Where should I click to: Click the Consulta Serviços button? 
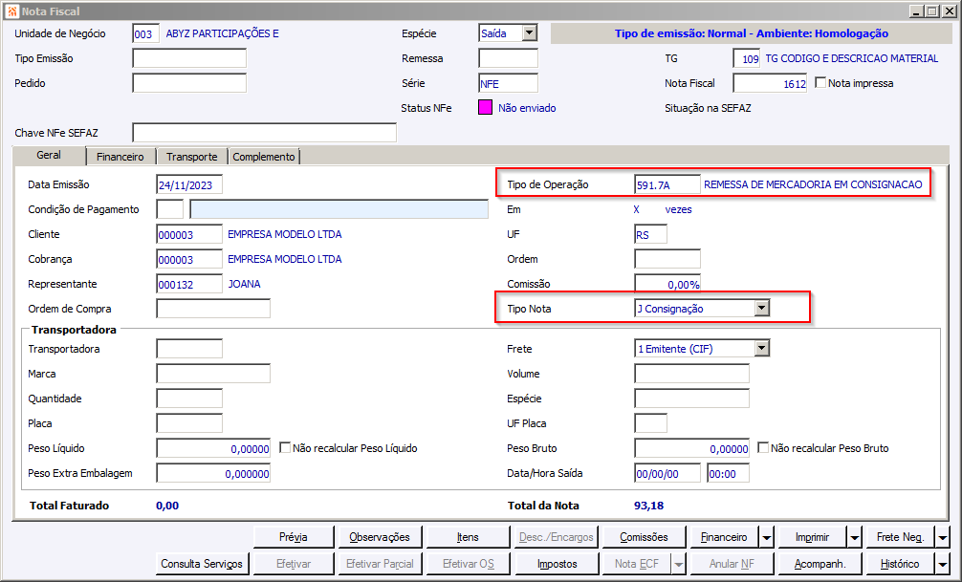tap(202, 564)
